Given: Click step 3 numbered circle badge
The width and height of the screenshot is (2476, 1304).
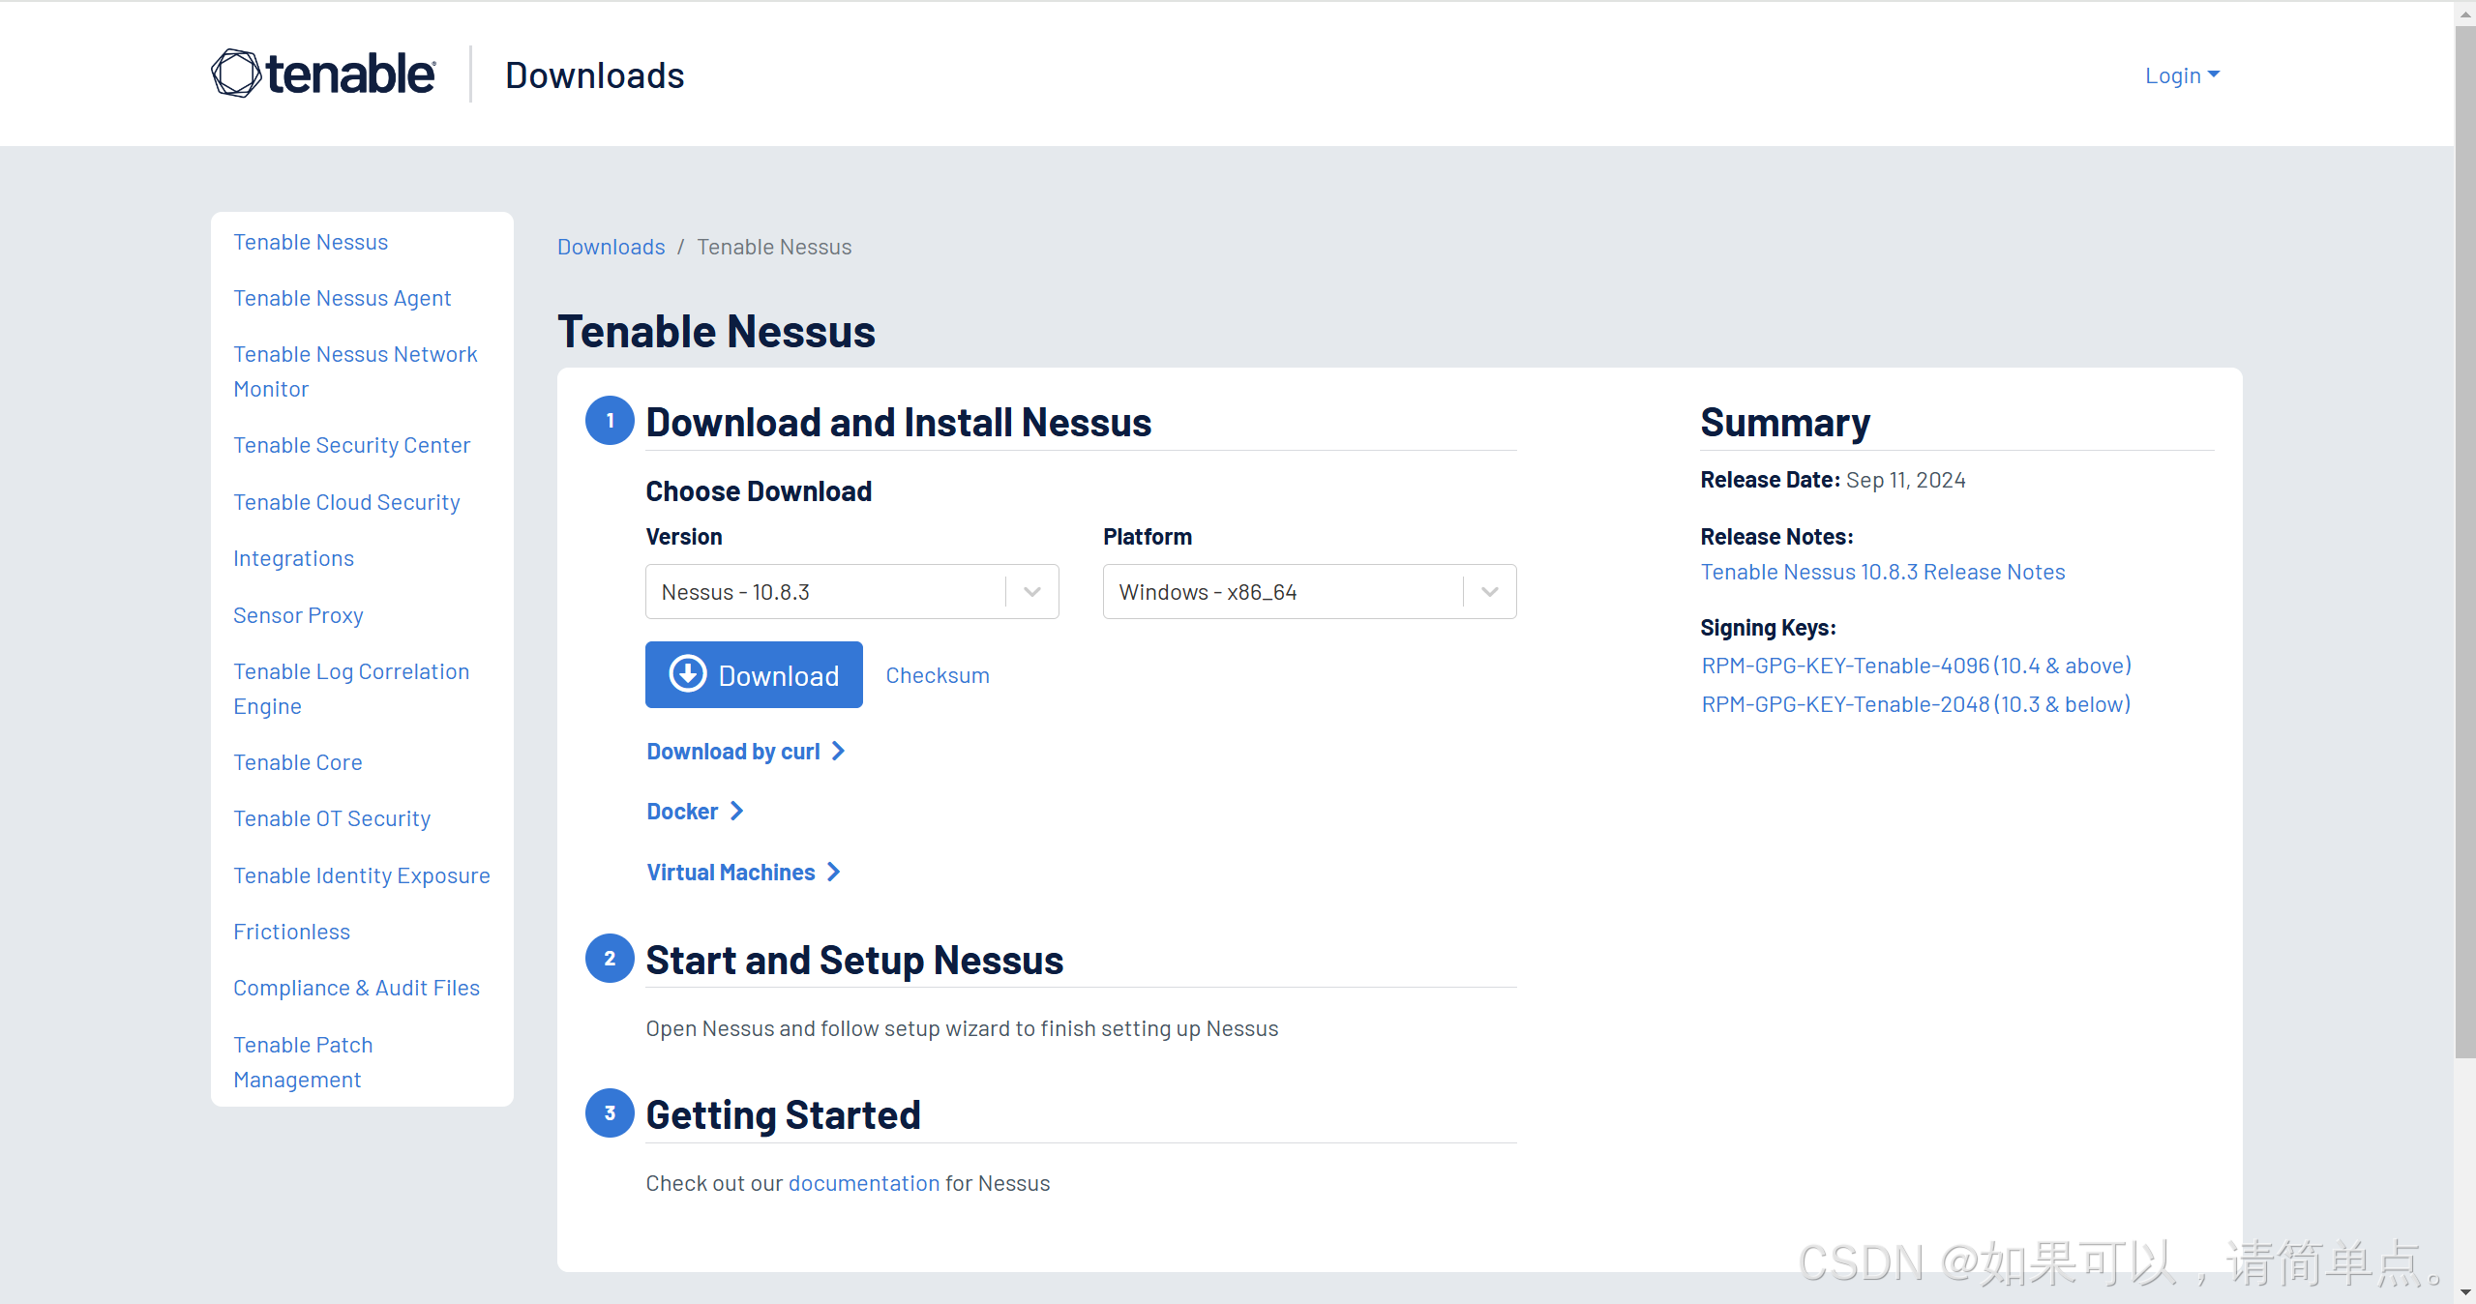Looking at the screenshot, I should coord(610,1113).
